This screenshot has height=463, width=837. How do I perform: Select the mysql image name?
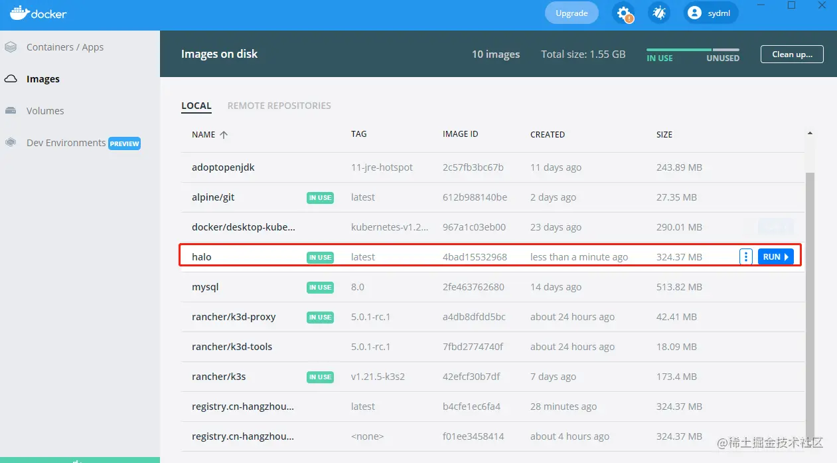pyautogui.click(x=205, y=287)
